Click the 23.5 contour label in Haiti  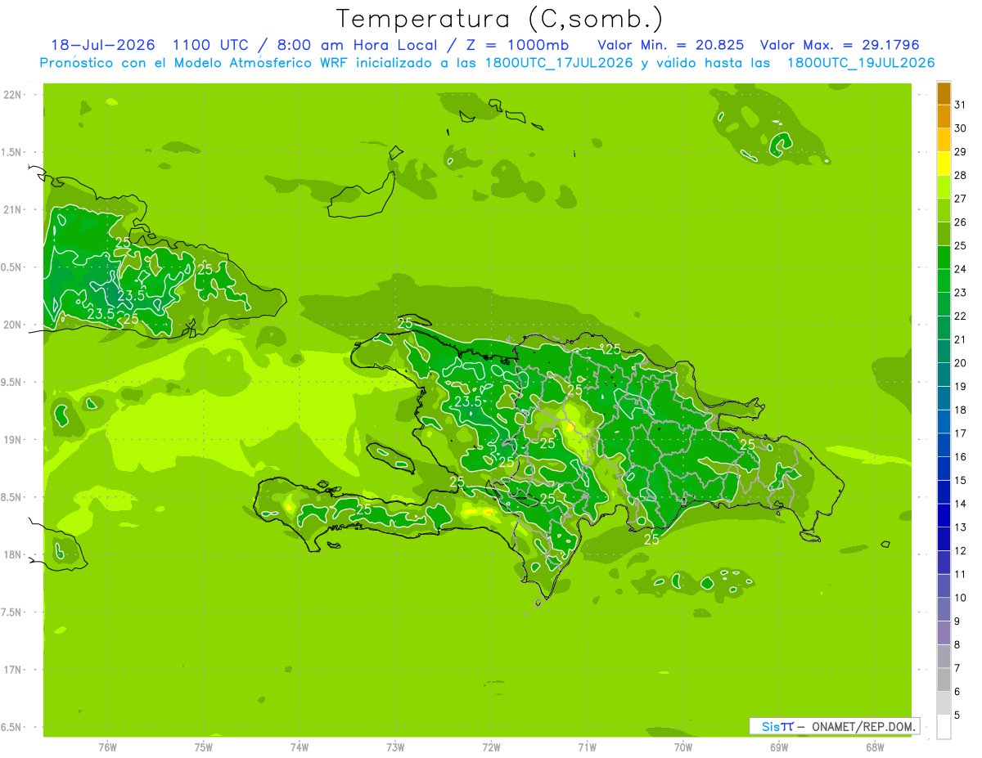[x=468, y=401]
